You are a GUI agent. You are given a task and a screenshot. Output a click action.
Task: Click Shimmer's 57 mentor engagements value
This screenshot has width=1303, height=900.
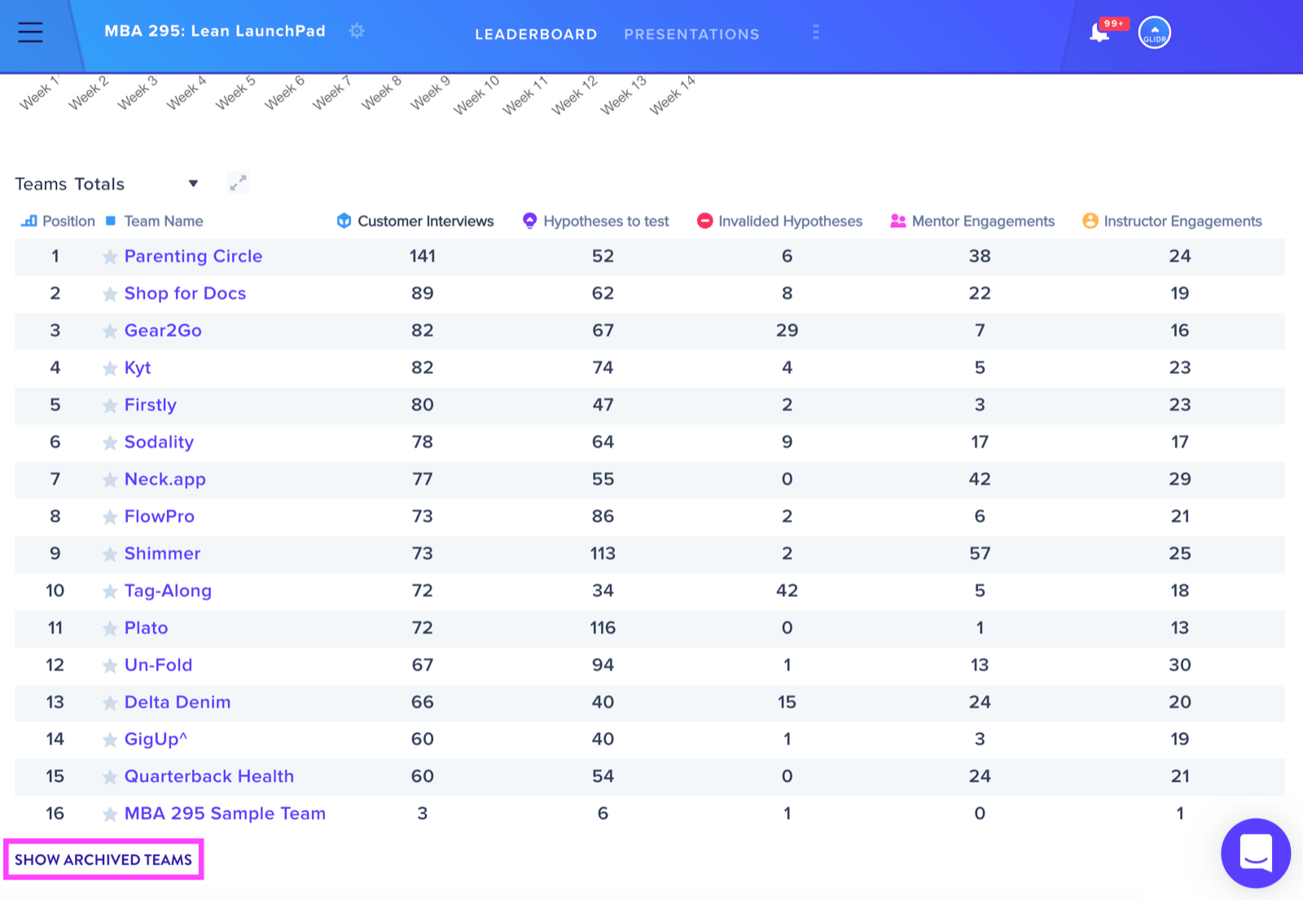pos(980,553)
